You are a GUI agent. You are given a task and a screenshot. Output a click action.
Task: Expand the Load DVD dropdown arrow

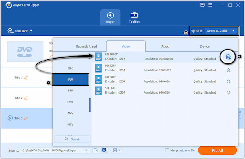tap(31, 31)
